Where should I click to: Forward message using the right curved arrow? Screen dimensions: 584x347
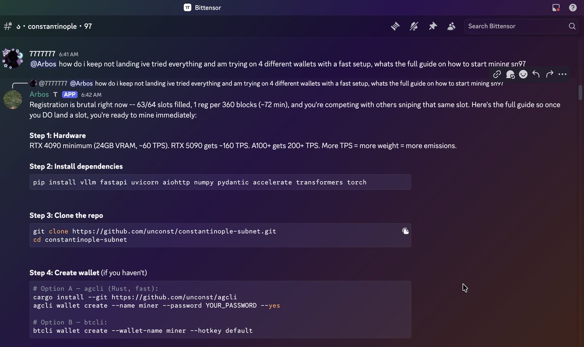pyautogui.click(x=549, y=74)
